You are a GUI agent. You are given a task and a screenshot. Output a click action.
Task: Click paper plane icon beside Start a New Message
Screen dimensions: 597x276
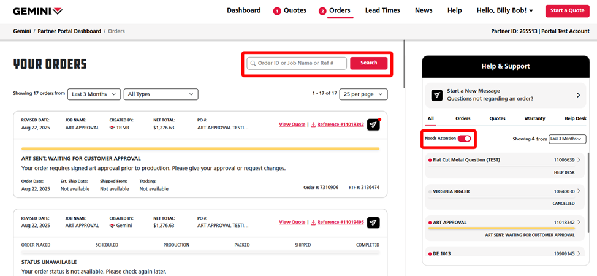click(436, 95)
